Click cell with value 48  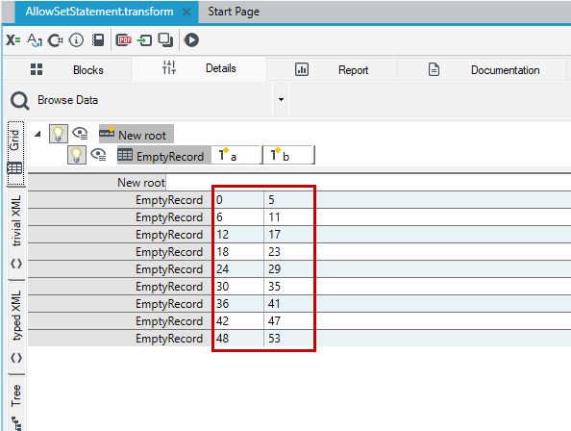[x=238, y=338]
